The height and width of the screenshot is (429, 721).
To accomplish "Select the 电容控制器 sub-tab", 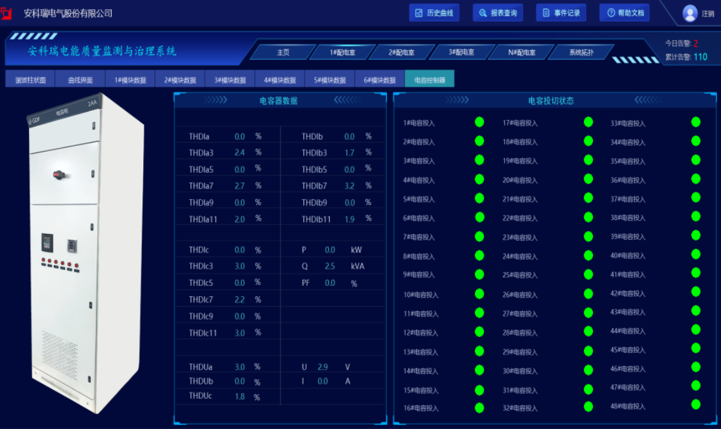I will [x=429, y=79].
